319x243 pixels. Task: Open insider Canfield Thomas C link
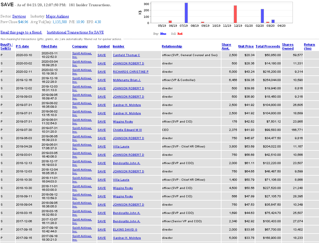pos(126,55)
